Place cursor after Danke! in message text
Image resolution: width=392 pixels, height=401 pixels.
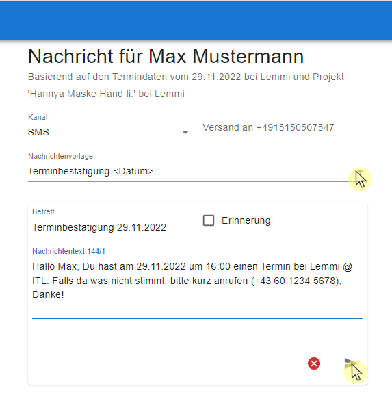tap(64, 294)
